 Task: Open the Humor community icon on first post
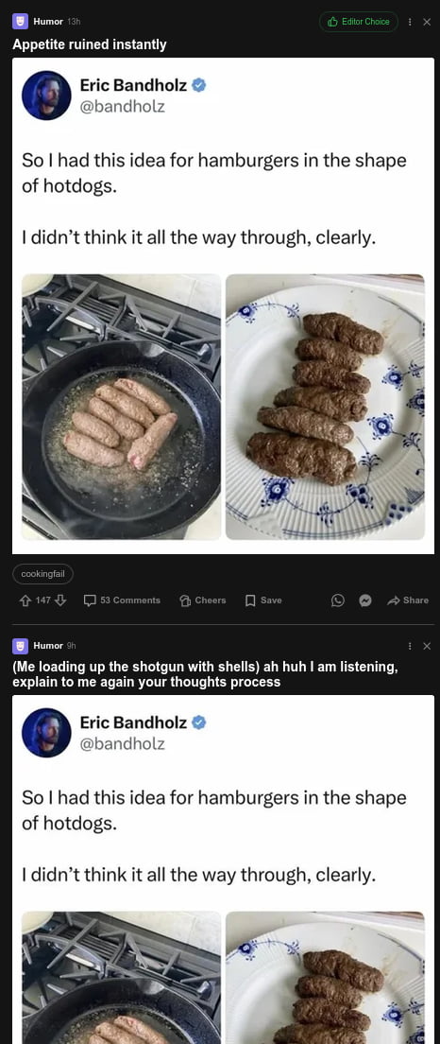click(x=21, y=22)
